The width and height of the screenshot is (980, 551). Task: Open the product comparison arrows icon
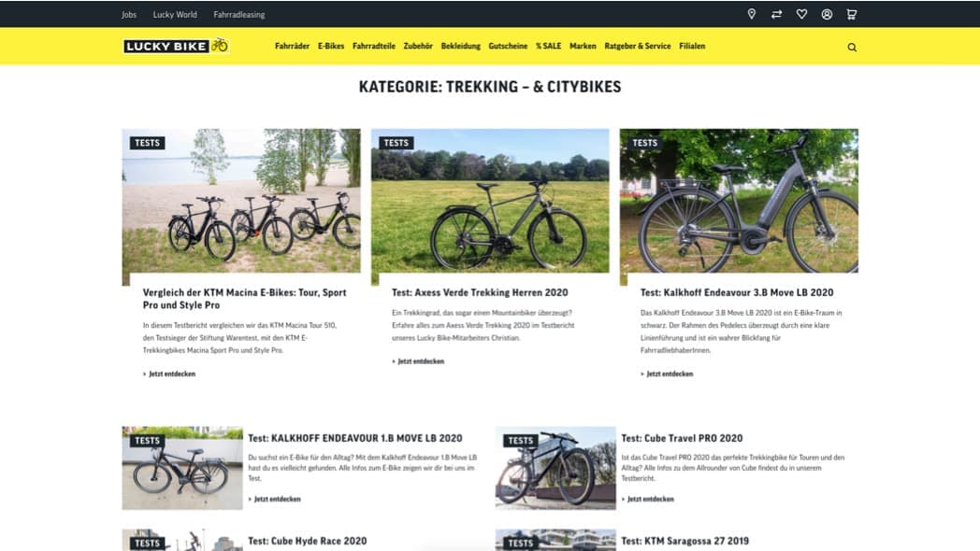(776, 14)
